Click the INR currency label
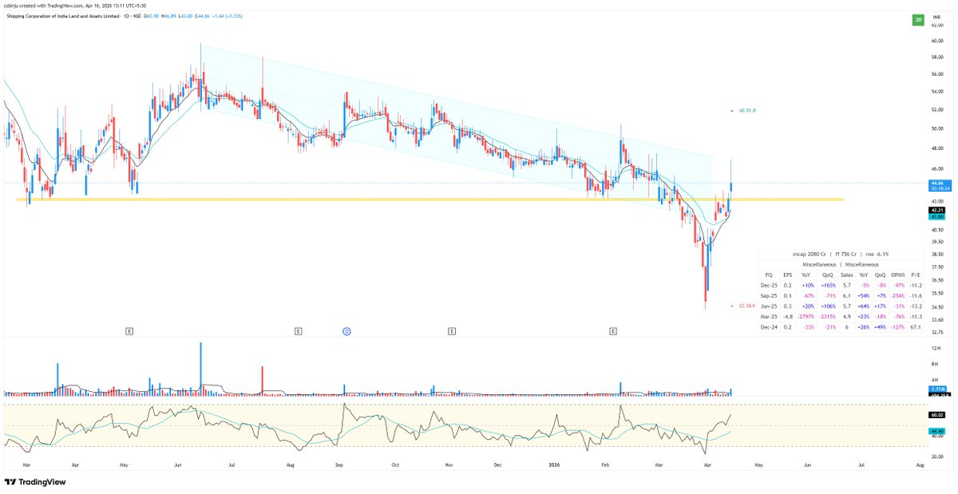The width and height of the screenshot is (958, 494). point(936,17)
